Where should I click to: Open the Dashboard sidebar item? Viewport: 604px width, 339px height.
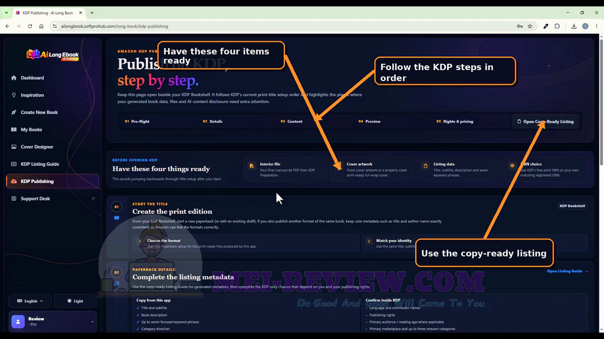52,78
